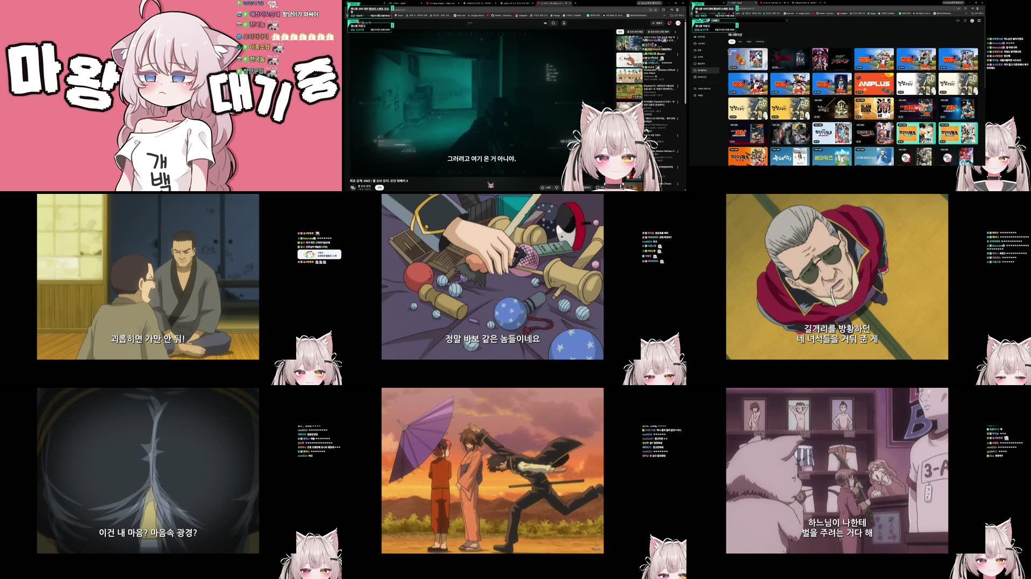1031x579 pixels.
Task: Open the SOOP profile avatar icon
Action: 972,20
